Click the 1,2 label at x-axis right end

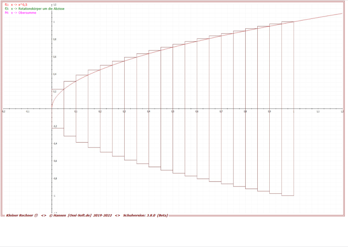[342, 112]
